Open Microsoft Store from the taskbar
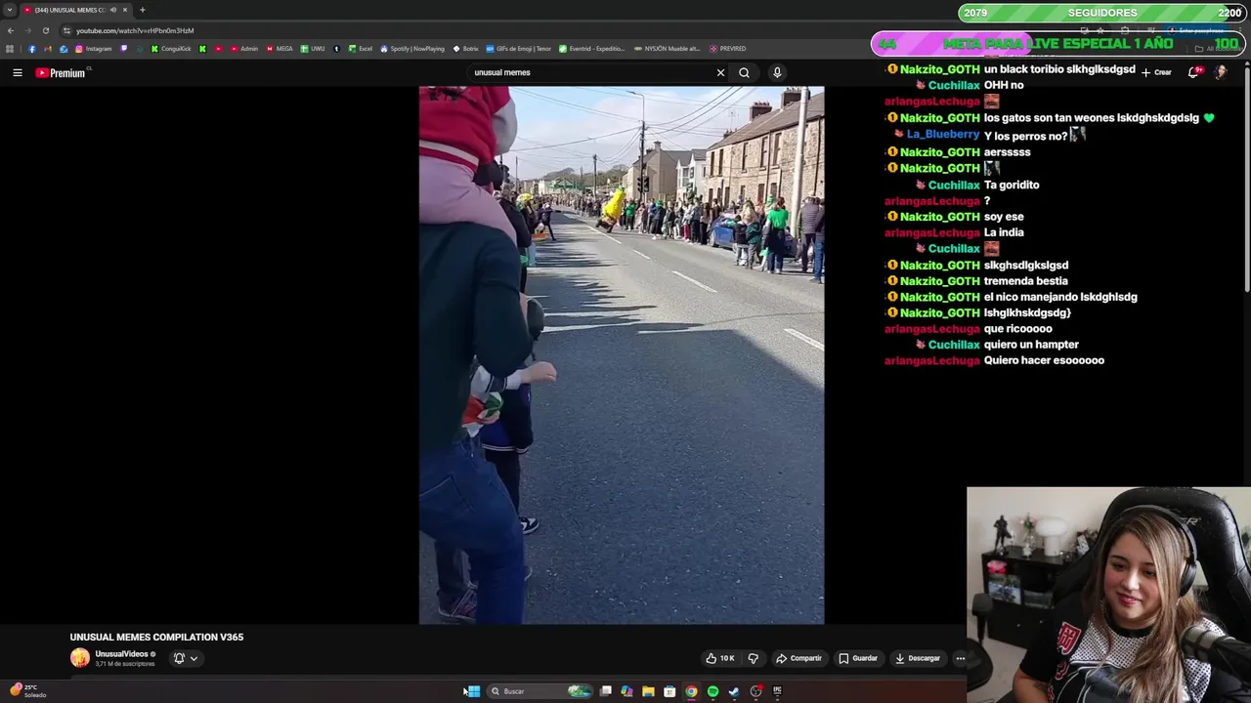This screenshot has height=703, width=1251. pos(669,691)
